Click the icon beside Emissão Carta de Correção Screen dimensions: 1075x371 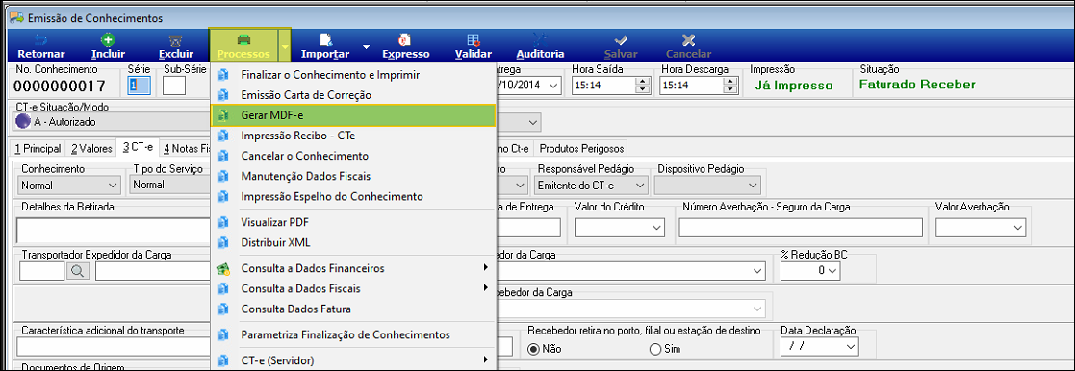[222, 95]
